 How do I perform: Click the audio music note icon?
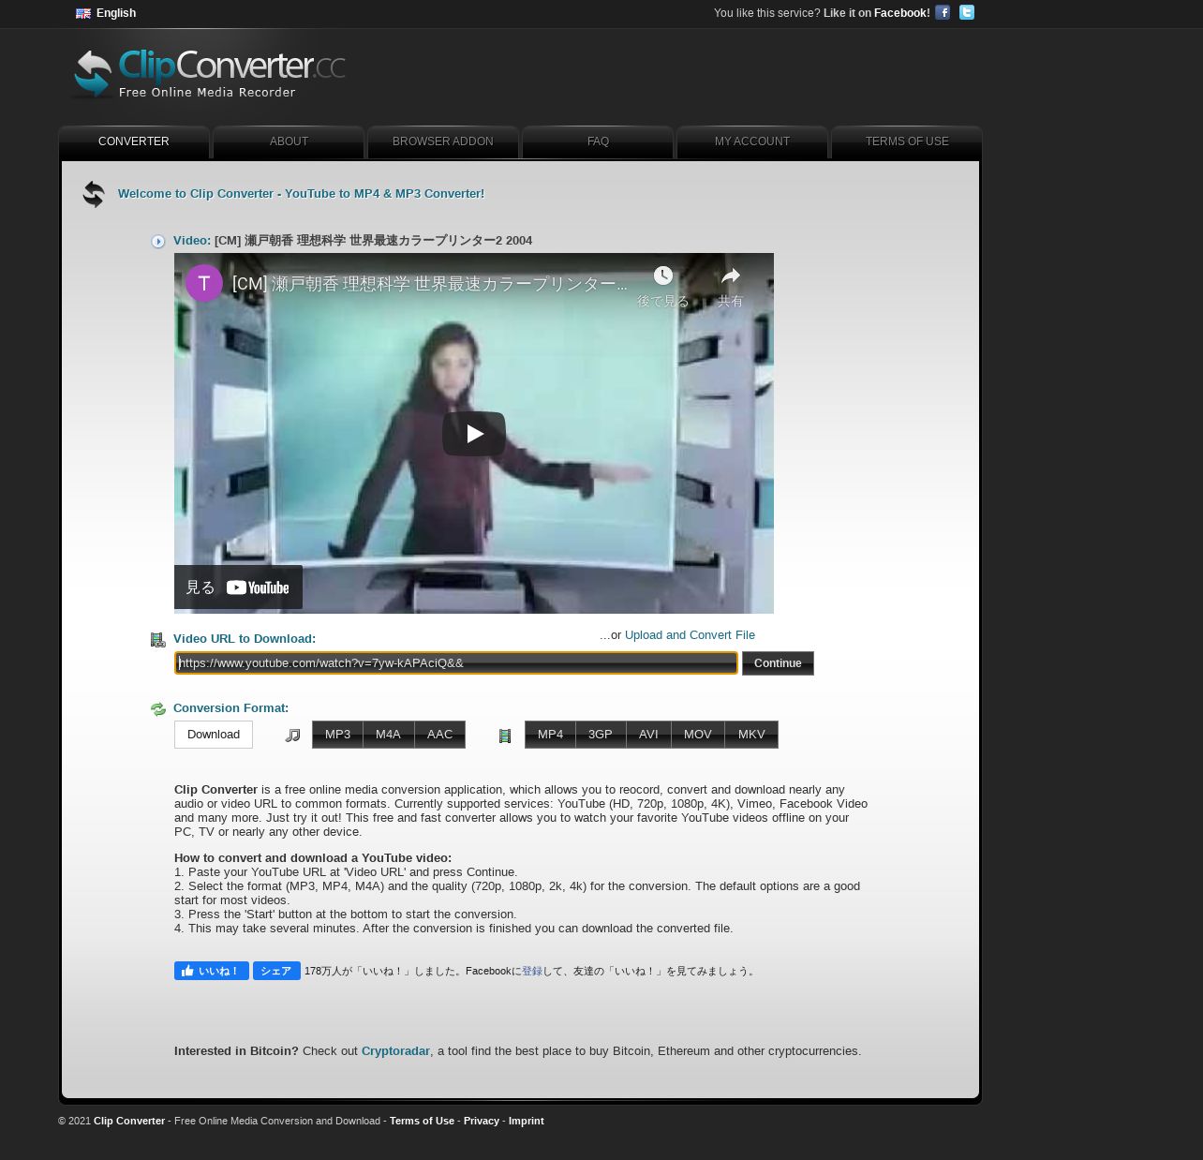(293, 736)
